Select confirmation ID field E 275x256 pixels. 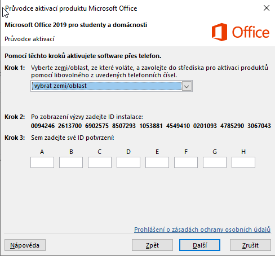tap(157, 162)
